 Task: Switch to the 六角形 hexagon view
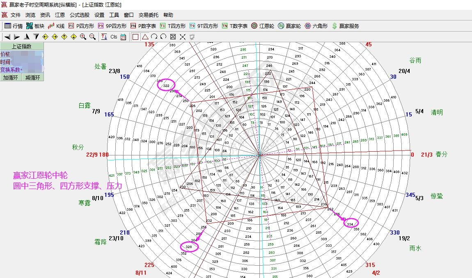pyautogui.click(x=316, y=26)
